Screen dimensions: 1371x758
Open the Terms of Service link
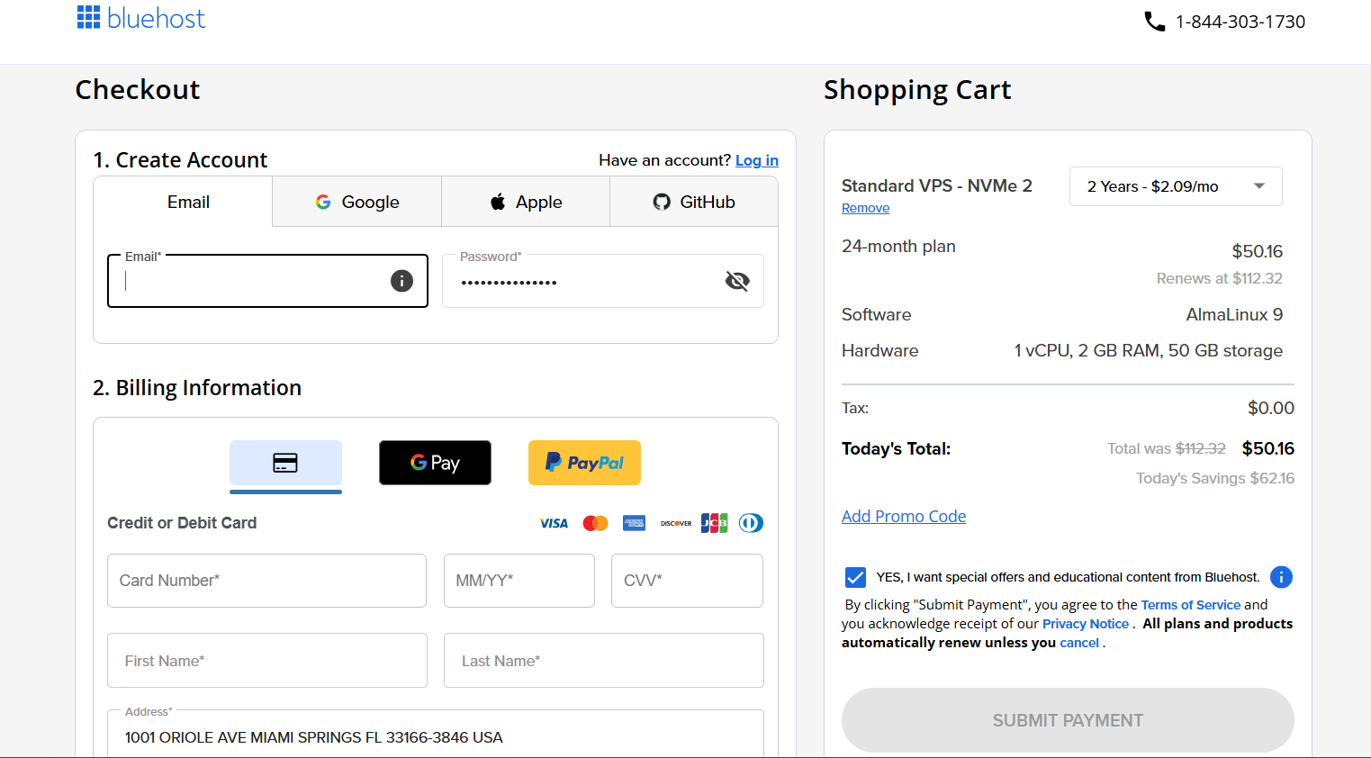[1191, 605]
